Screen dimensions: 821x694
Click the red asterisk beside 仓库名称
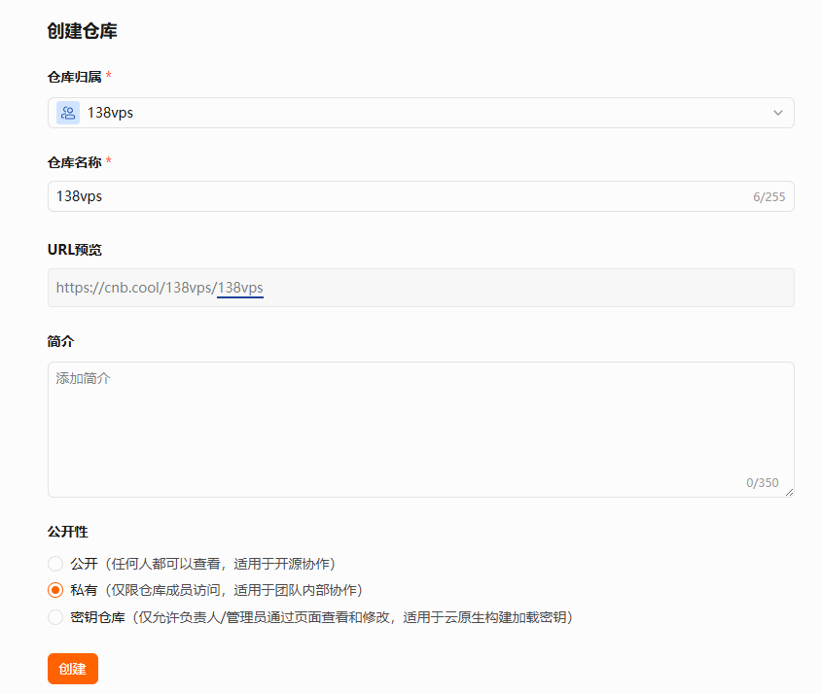click(107, 163)
